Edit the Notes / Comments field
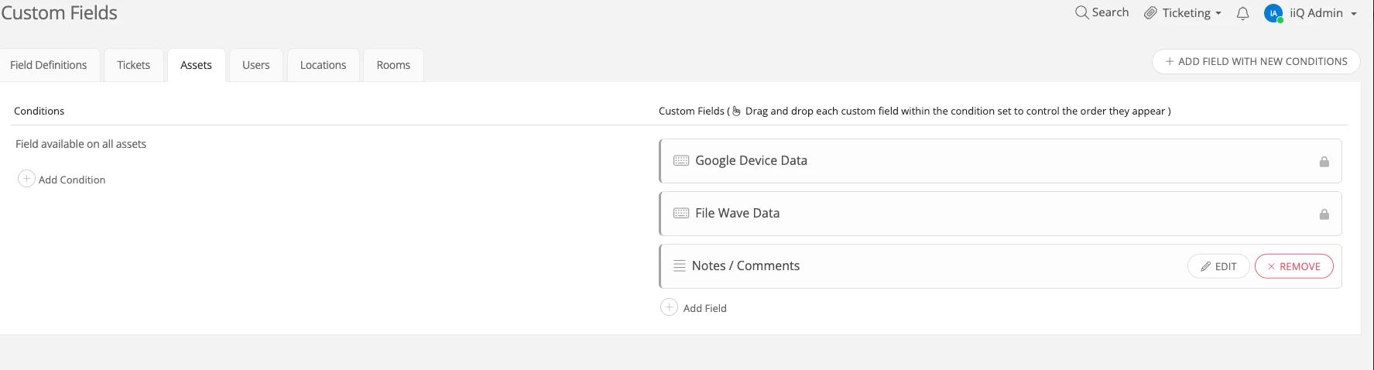The height and width of the screenshot is (370, 1374). [1218, 266]
